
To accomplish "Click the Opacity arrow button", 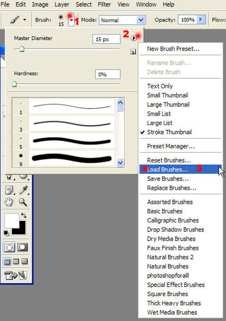I will [x=201, y=20].
